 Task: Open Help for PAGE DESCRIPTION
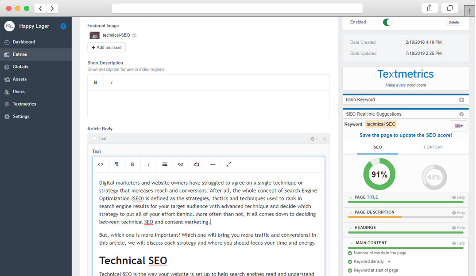point(458,213)
